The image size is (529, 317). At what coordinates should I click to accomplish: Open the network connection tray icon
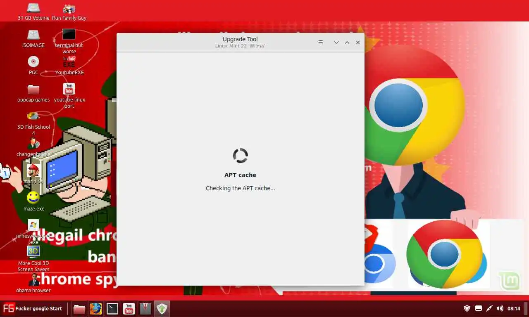tap(489, 308)
